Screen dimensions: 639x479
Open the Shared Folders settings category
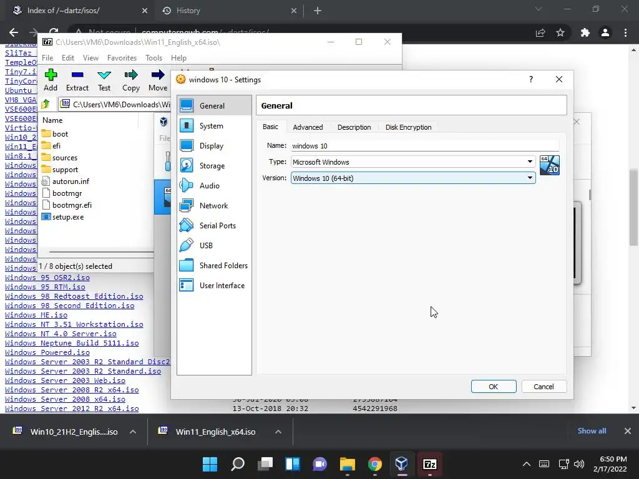coord(215,266)
